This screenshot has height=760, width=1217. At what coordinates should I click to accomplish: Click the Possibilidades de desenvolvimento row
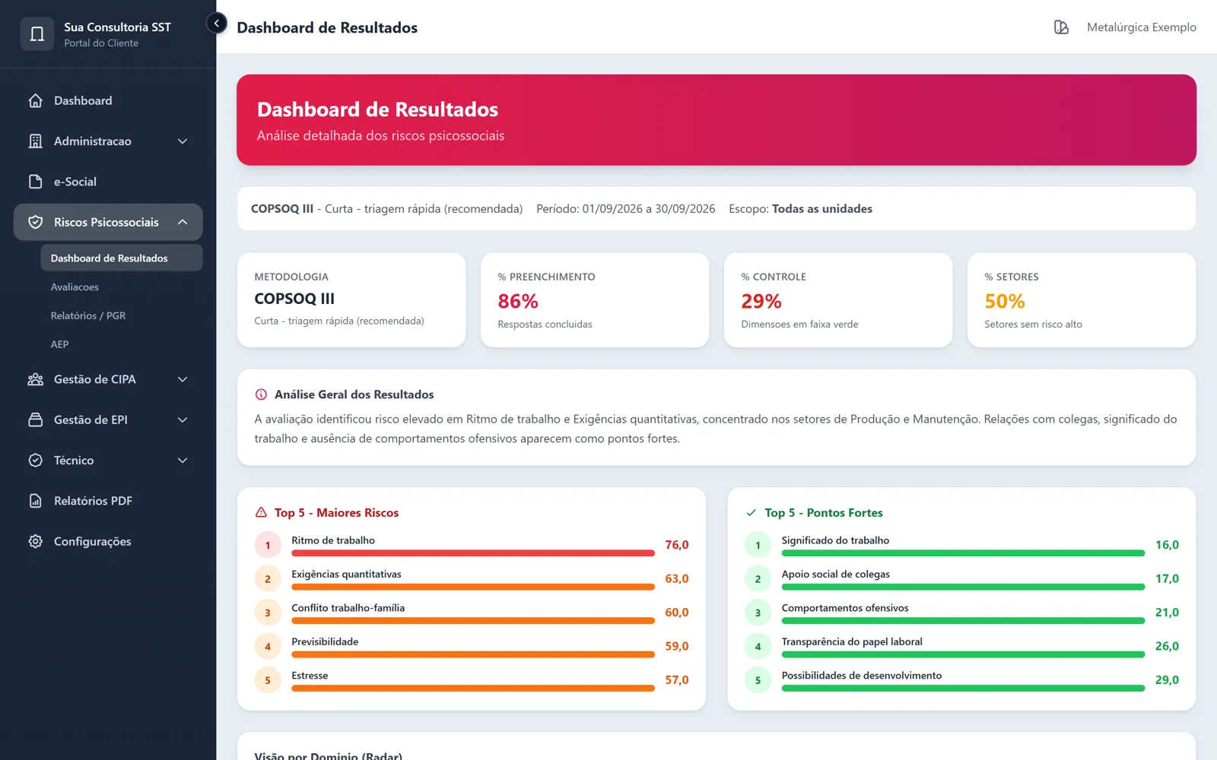tap(961, 679)
